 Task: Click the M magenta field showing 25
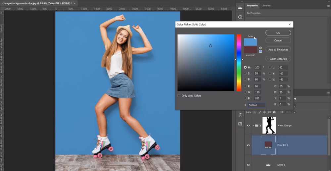282,92
